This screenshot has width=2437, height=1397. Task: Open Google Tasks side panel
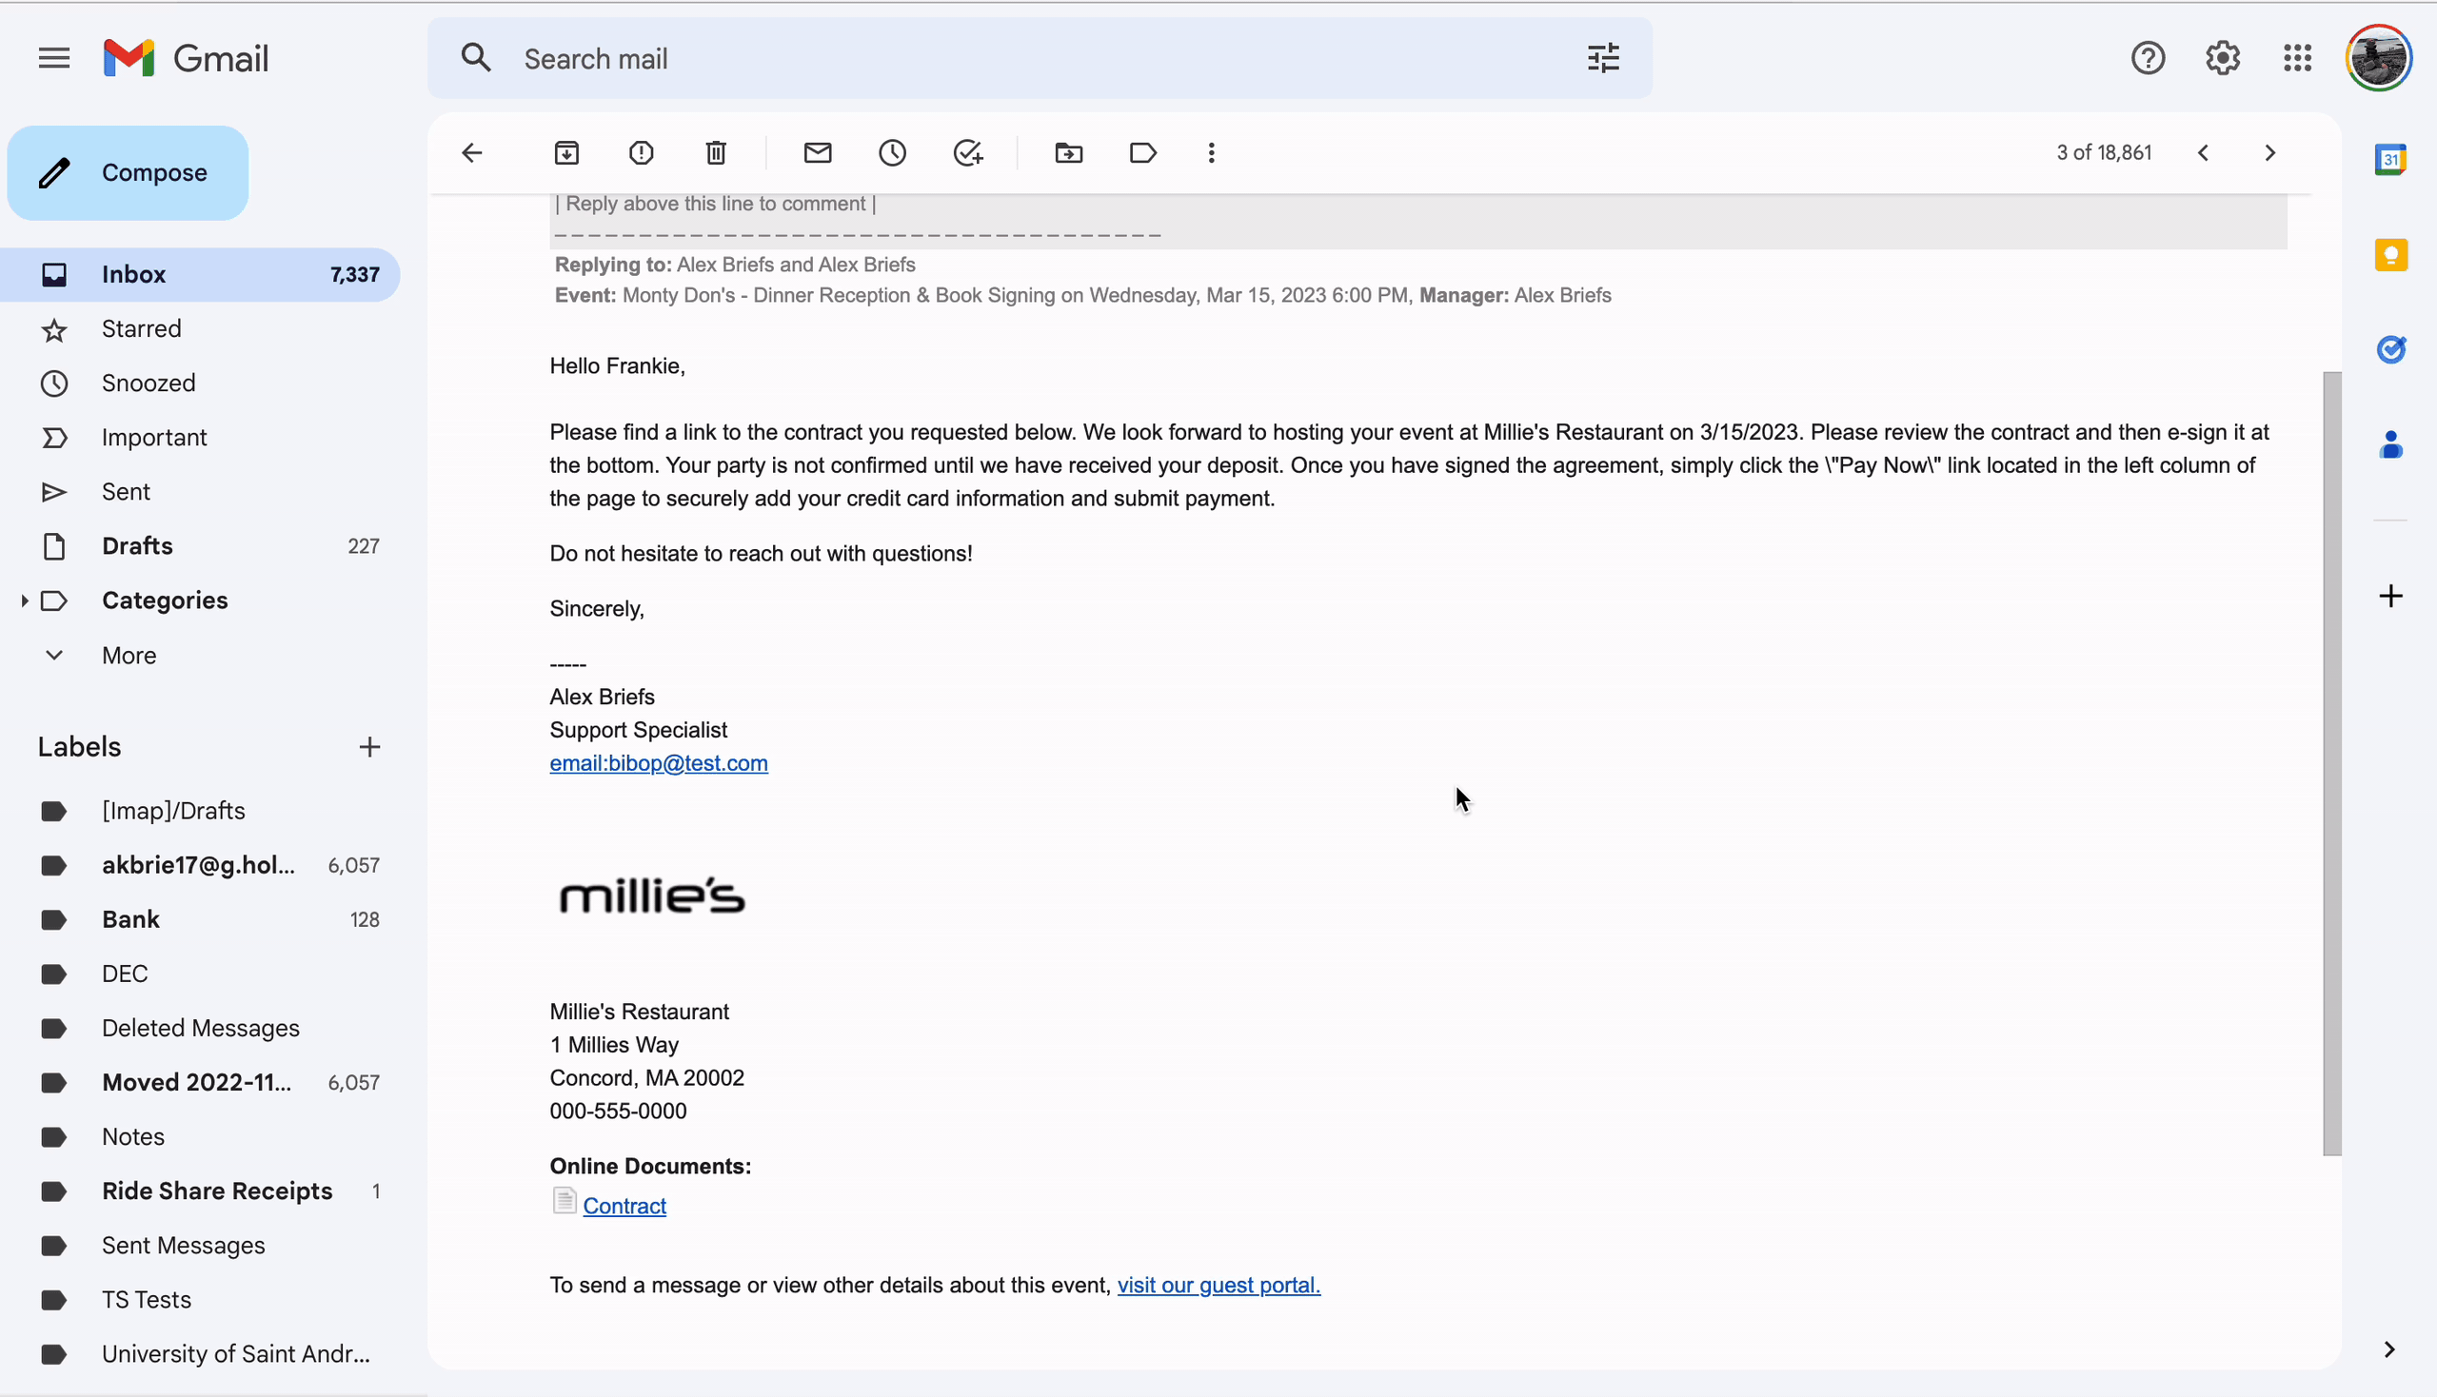(x=2390, y=349)
